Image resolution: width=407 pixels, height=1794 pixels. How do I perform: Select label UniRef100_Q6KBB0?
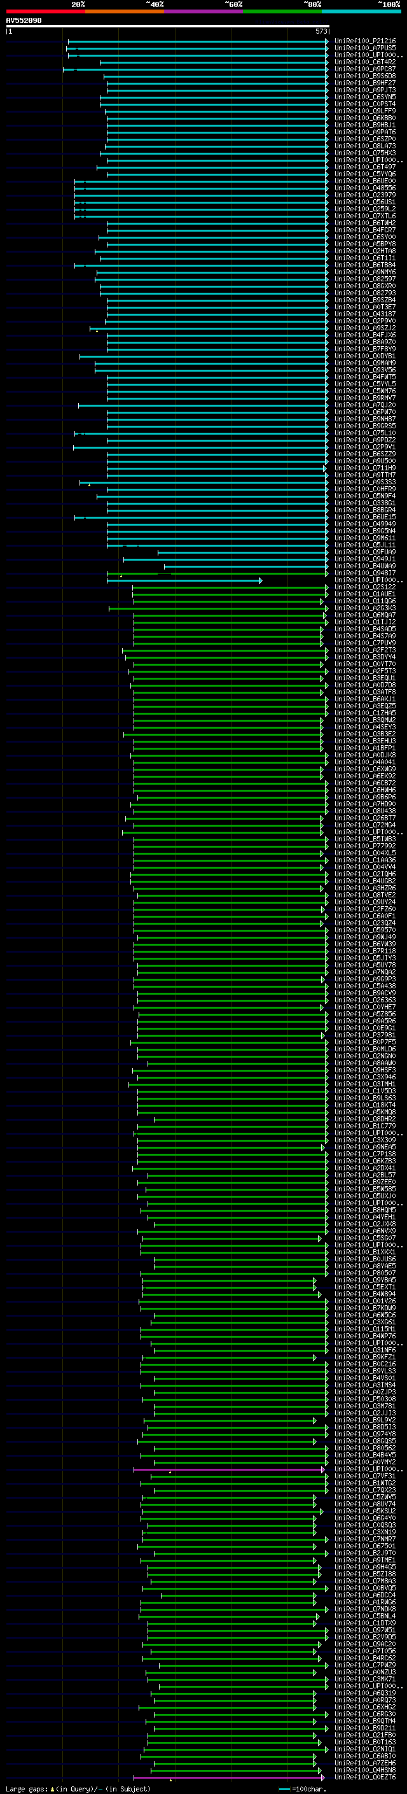(364, 118)
